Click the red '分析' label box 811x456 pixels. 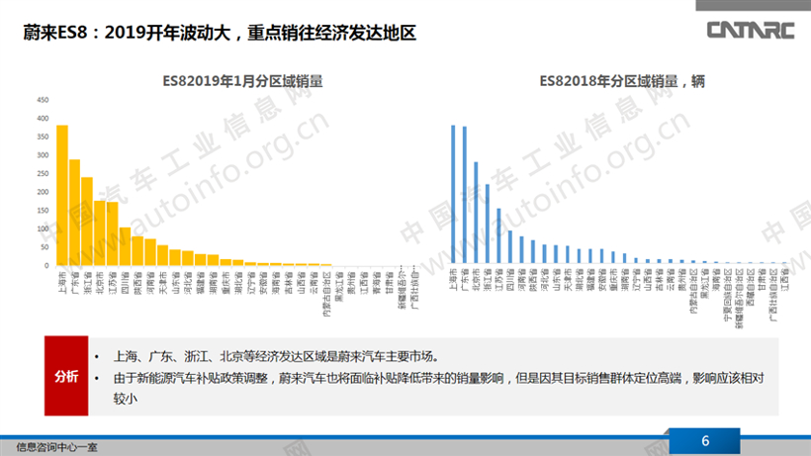click(x=66, y=376)
